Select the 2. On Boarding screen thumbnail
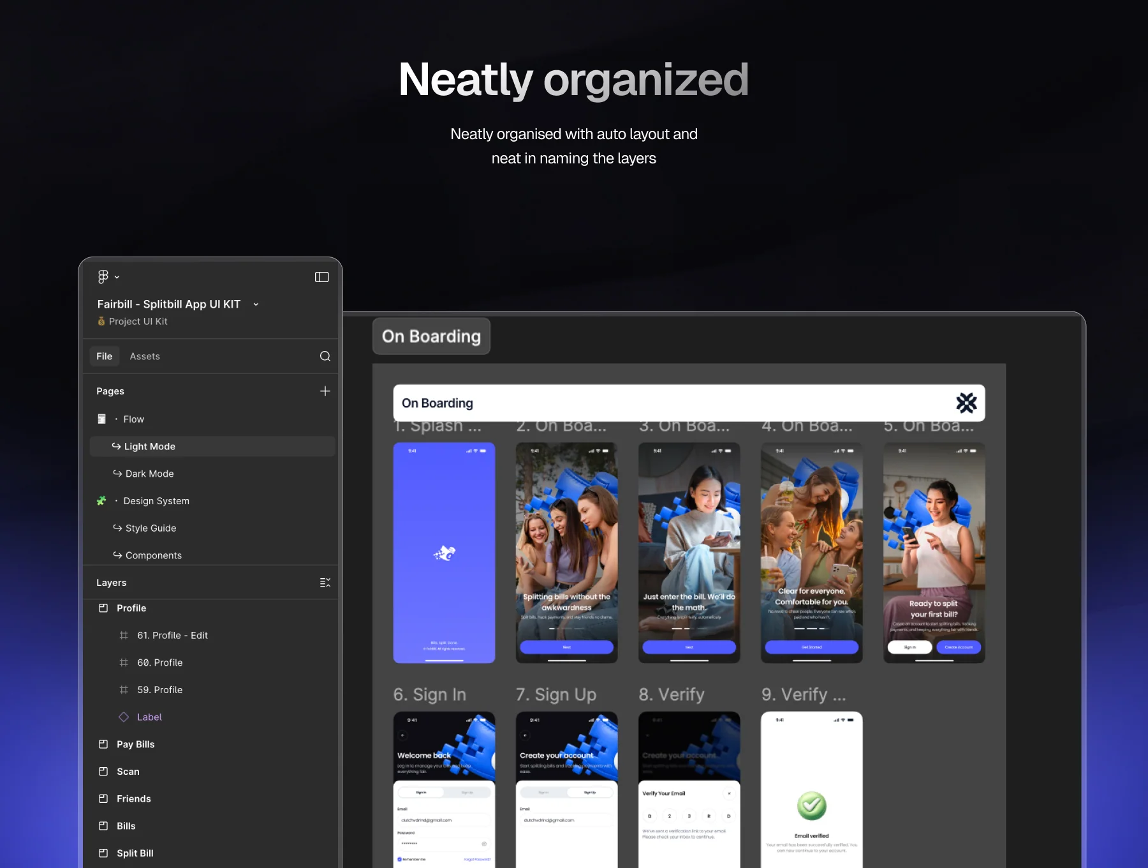Viewport: 1148px width, 868px height. pyautogui.click(x=567, y=553)
